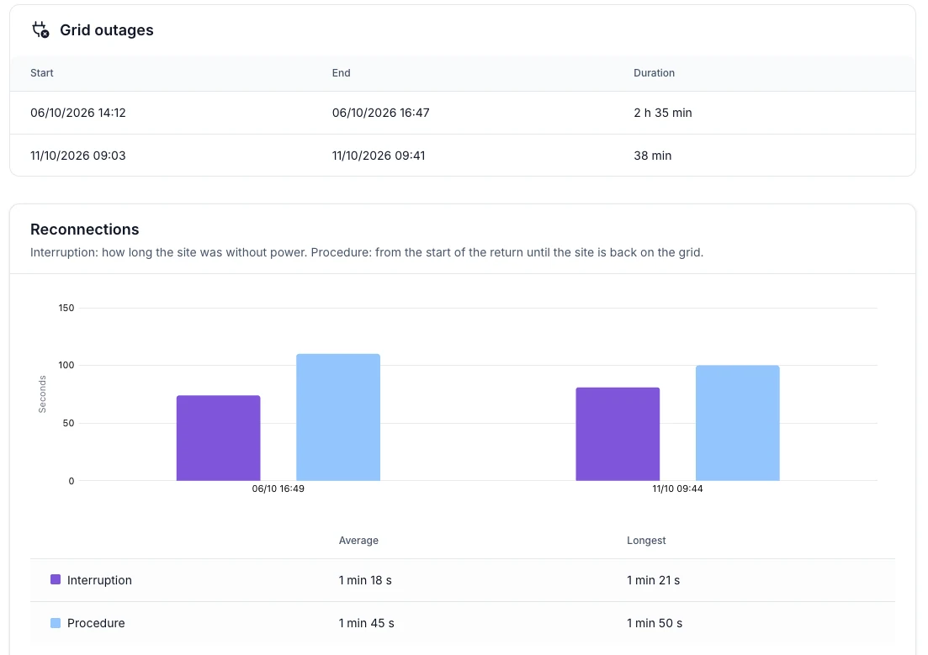
Task: Click the blue Procedure bar for 11/10 09:44
Action: (737, 423)
